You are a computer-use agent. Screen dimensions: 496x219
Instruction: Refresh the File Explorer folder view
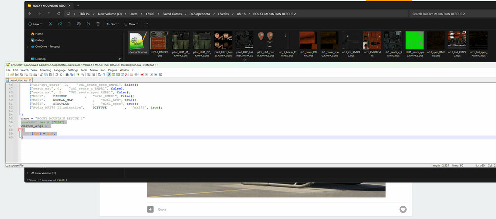tap(58, 14)
